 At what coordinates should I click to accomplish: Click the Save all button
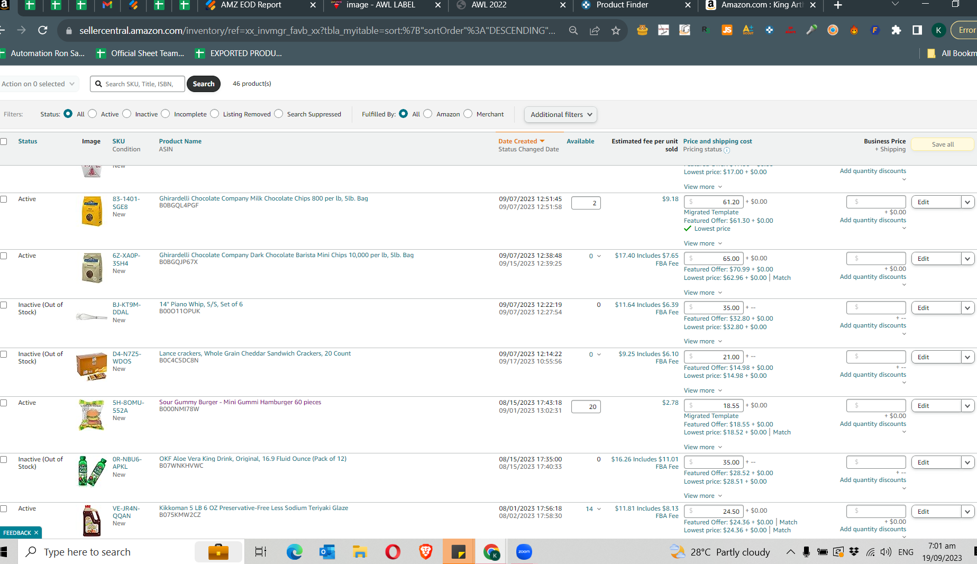tap(943, 144)
